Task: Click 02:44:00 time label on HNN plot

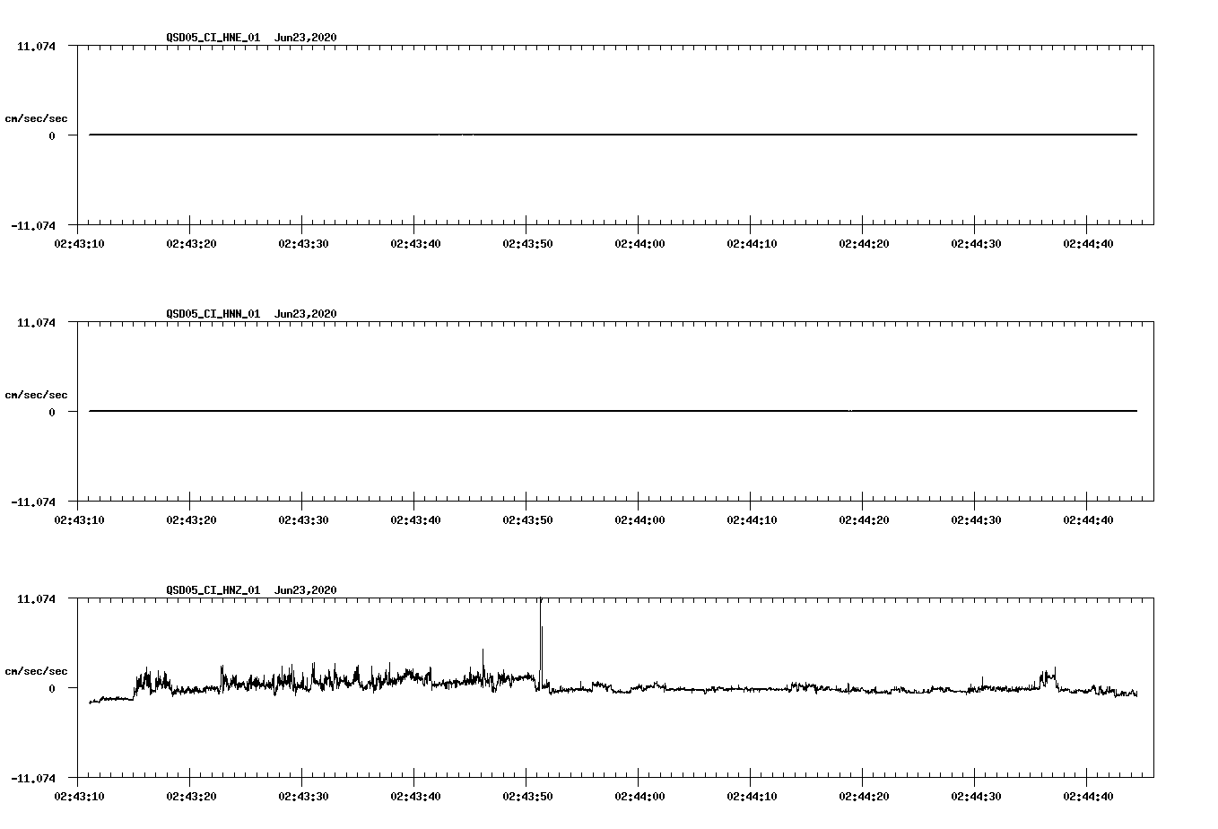Action: tap(639, 519)
